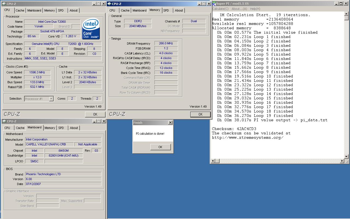Click PI value output -> pi_data.txt line
This screenshot has width=350, height=219.
coord(272,120)
